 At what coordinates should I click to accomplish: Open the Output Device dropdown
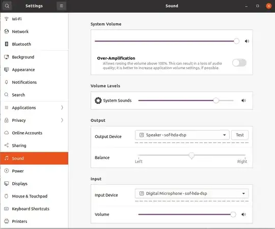point(182,135)
